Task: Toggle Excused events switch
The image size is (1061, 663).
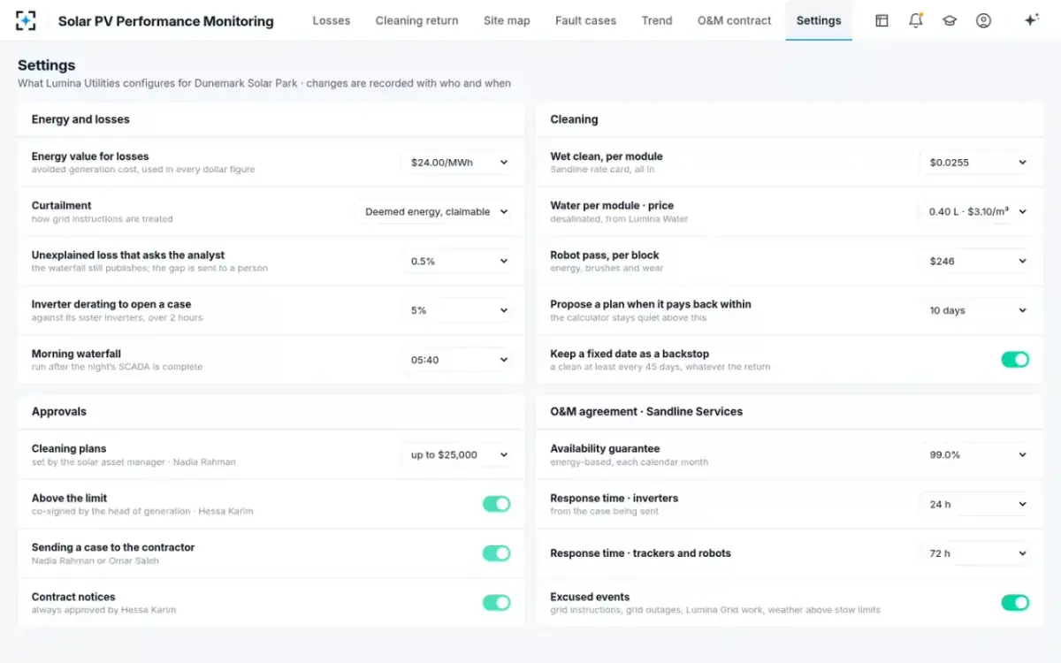Action: 1015,603
